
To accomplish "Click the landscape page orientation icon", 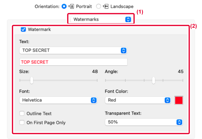I will click(106, 6).
